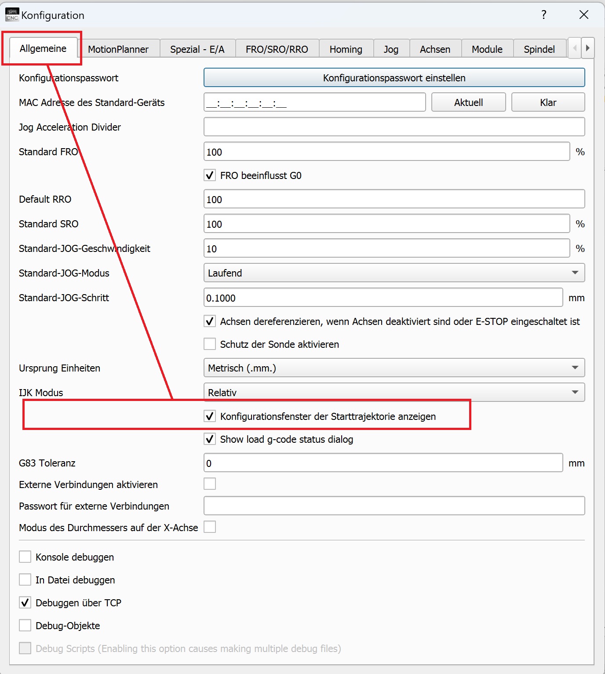Select the Module tab
This screenshot has height=674, width=605.
pyautogui.click(x=487, y=49)
